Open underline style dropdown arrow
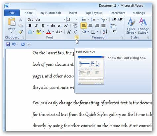The width and height of the screenshot is (157, 136). pyautogui.click(x=48, y=26)
